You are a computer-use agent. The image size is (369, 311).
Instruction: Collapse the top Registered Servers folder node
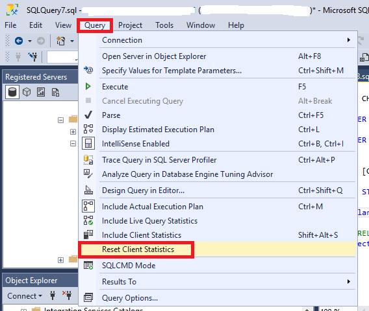(60, 120)
